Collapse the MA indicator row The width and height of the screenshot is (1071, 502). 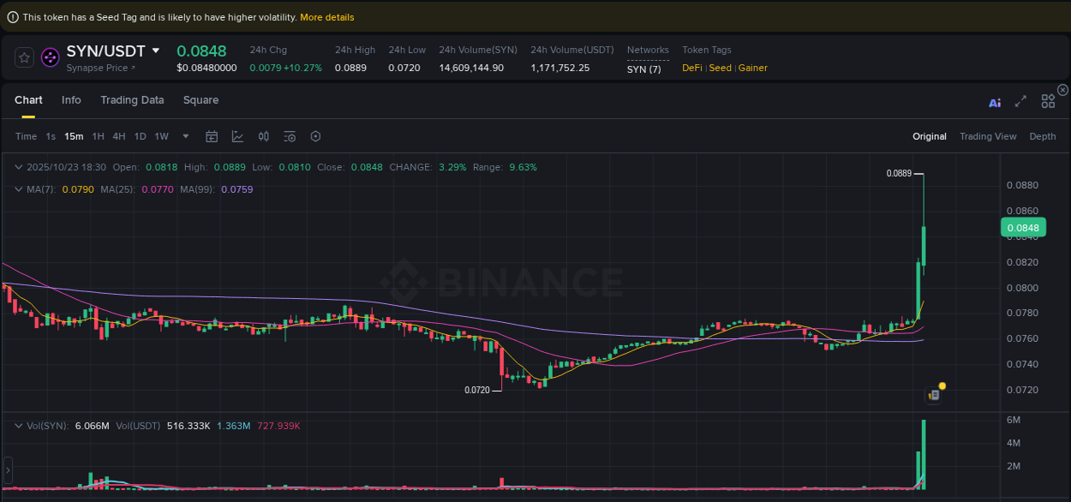click(x=18, y=189)
